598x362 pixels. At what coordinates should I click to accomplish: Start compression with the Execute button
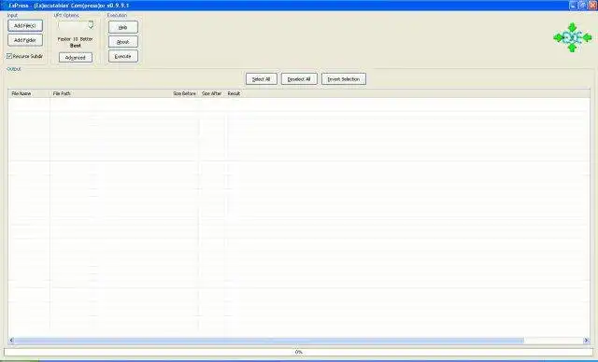pyautogui.click(x=122, y=56)
